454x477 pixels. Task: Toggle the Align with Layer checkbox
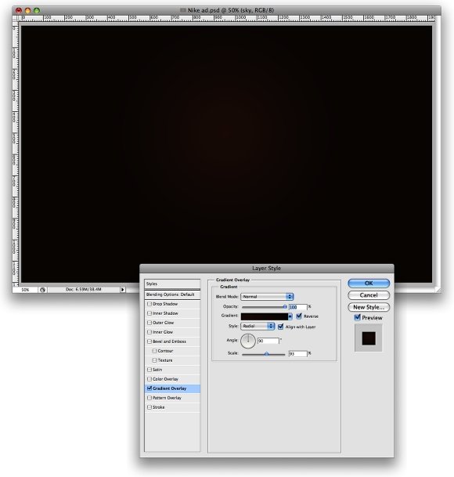pyautogui.click(x=281, y=327)
